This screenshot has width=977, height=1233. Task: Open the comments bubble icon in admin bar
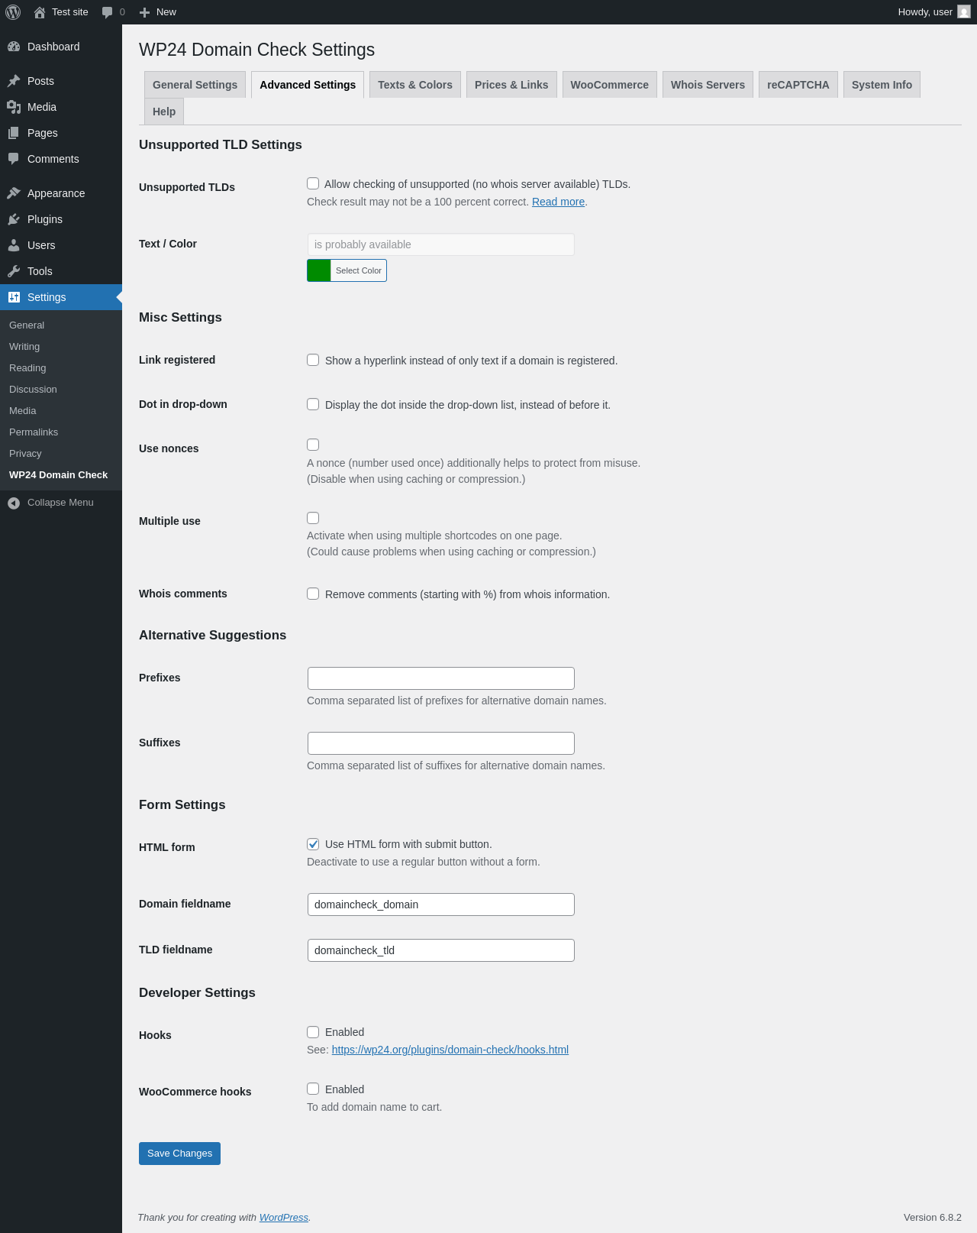tap(107, 12)
